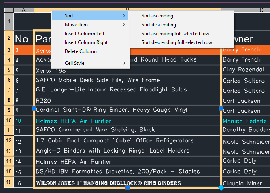270x193 pixels.
Task: Select row header 13
Action: pos(9,151)
